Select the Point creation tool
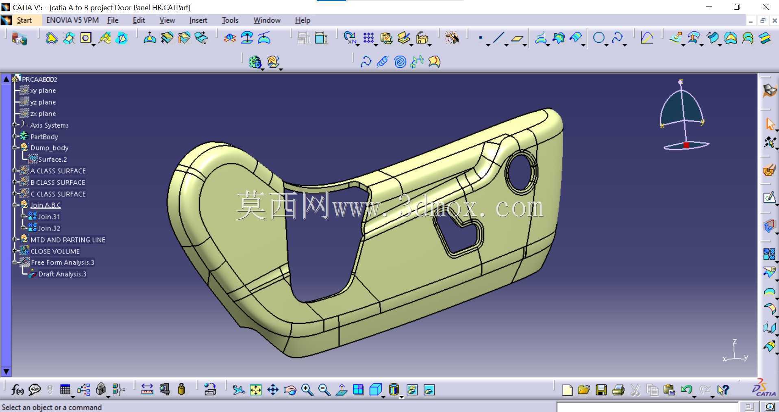Image resolution: width=779 pixels, height=412 pixels. coord(481,38)
